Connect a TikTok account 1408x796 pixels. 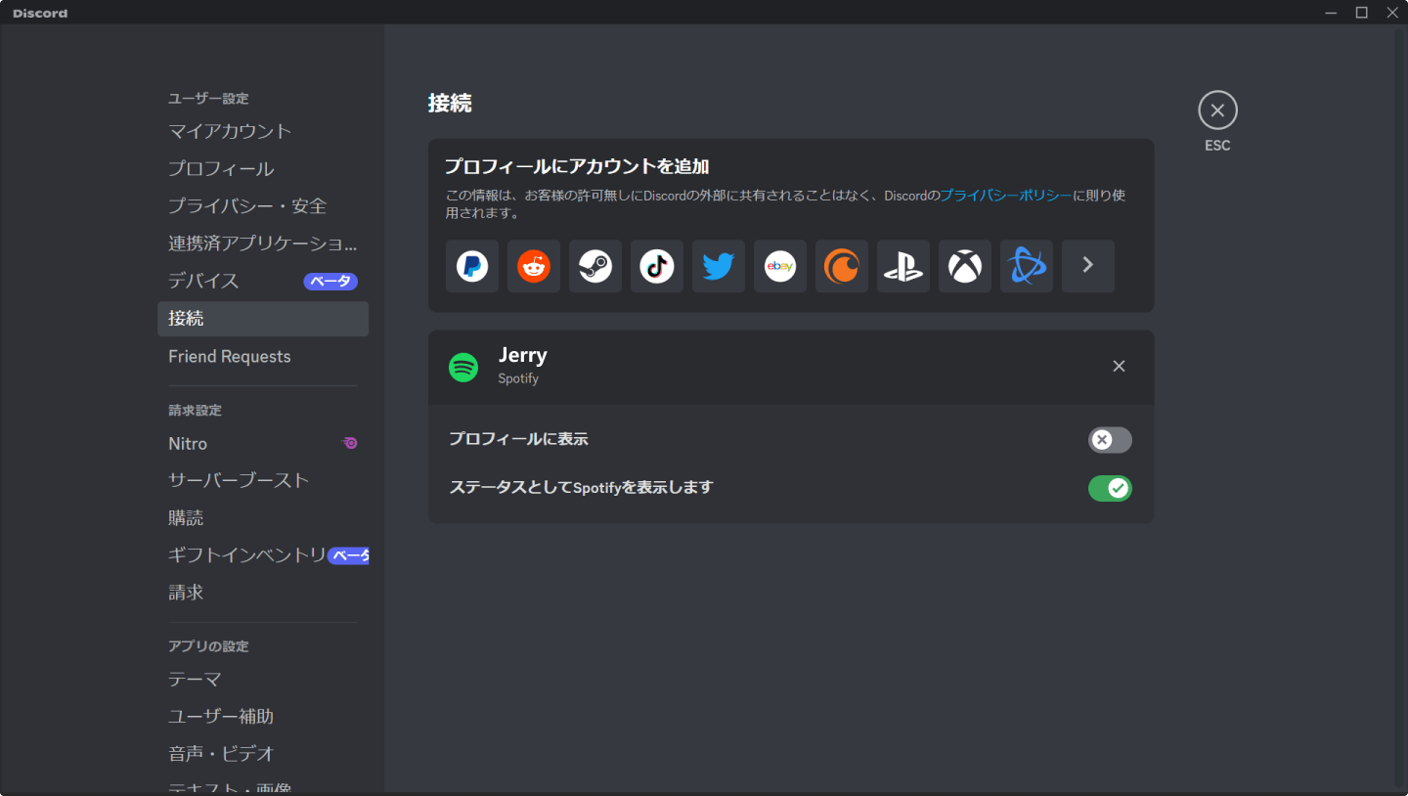tap(657, 266)
